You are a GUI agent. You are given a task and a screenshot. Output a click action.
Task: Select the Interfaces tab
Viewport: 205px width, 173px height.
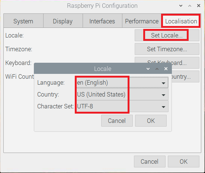click(x=102, y=21)
